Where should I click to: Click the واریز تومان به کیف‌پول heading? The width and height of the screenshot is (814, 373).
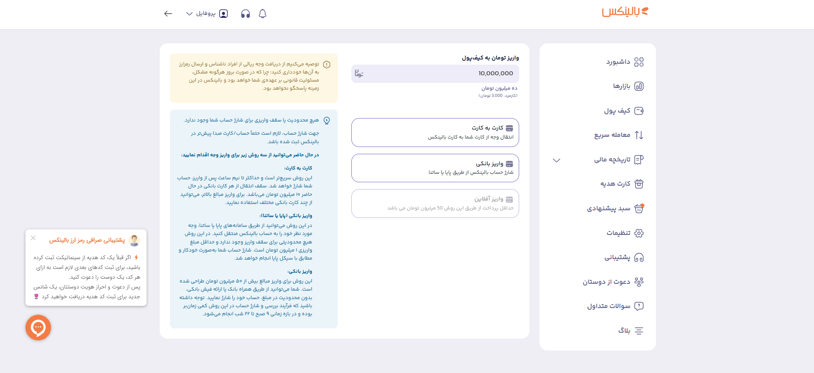coord(490,58)
